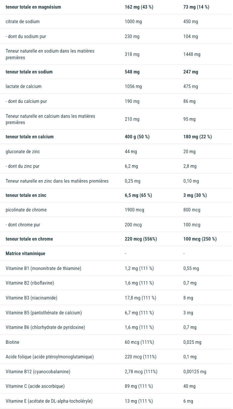Click the 'Vitamine B2 (riboflavine)' label
Screen dimensions: 233x409
30,283
